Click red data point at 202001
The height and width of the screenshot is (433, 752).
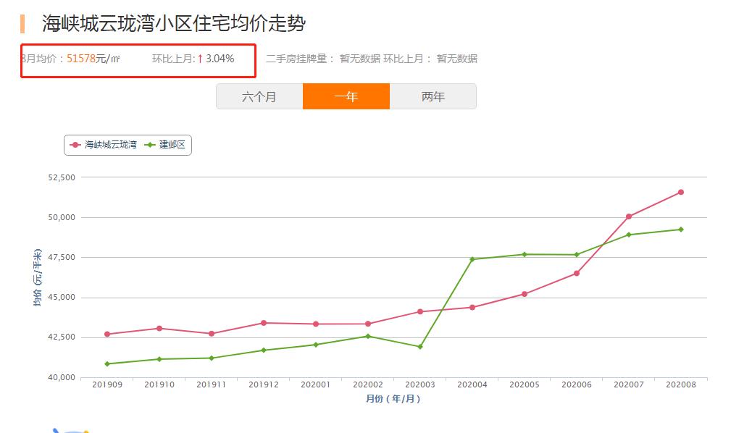point(316,324)
